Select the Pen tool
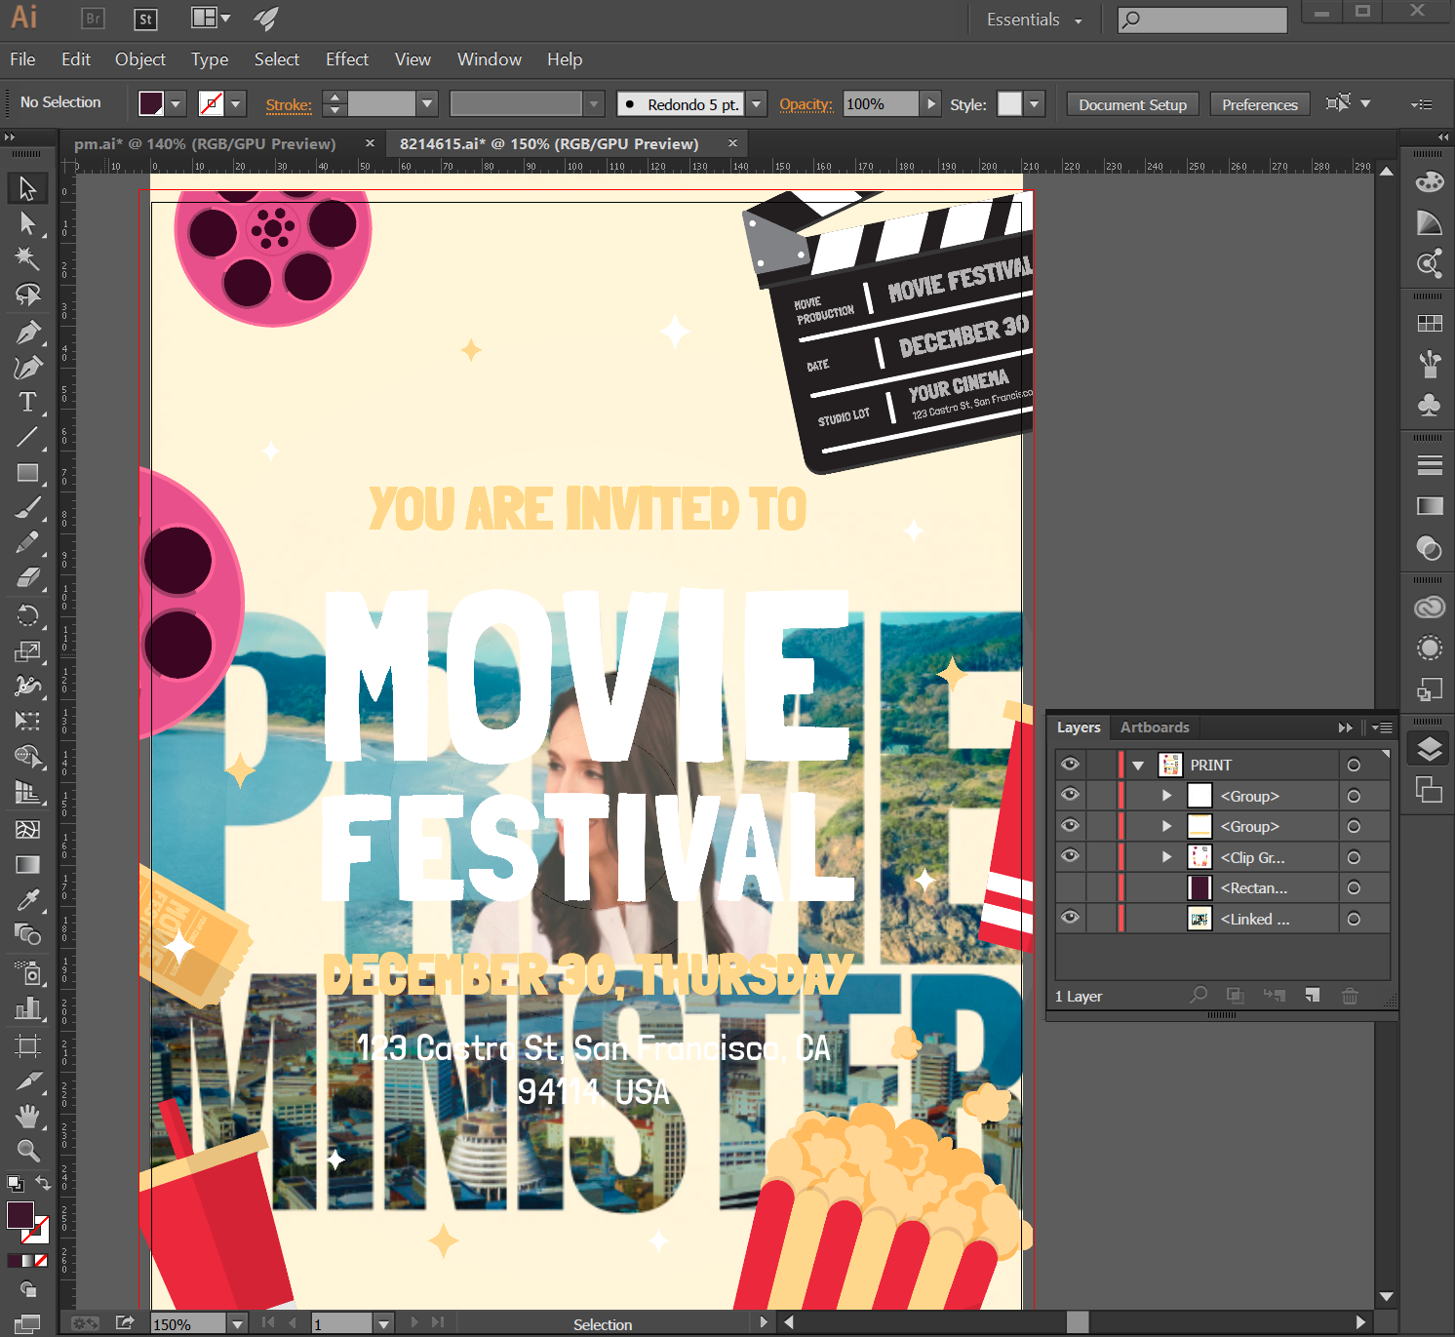 (27, 333)
